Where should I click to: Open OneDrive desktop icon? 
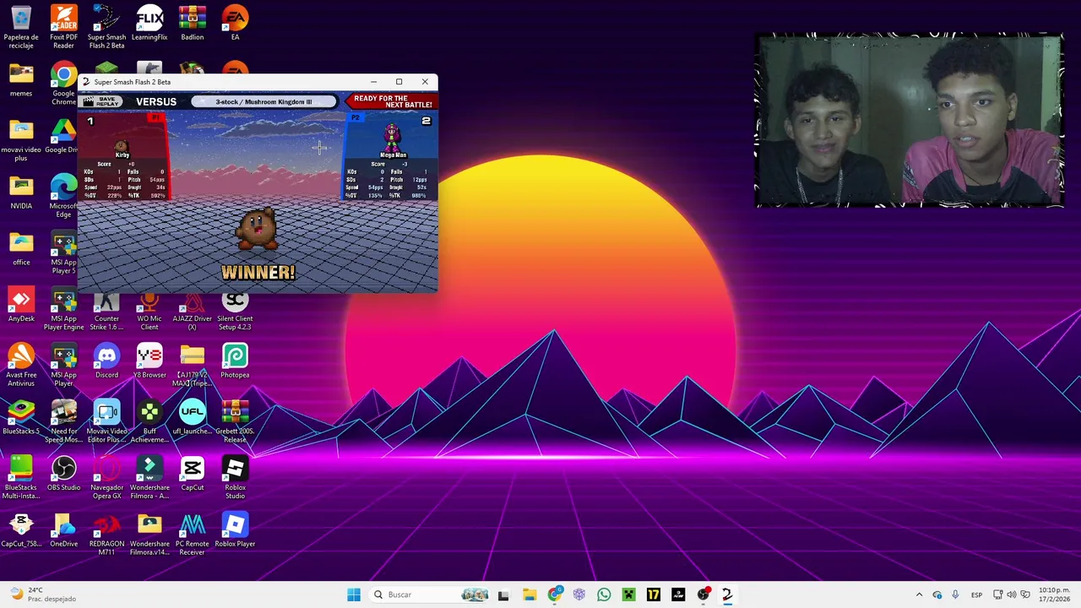(63, 530)
